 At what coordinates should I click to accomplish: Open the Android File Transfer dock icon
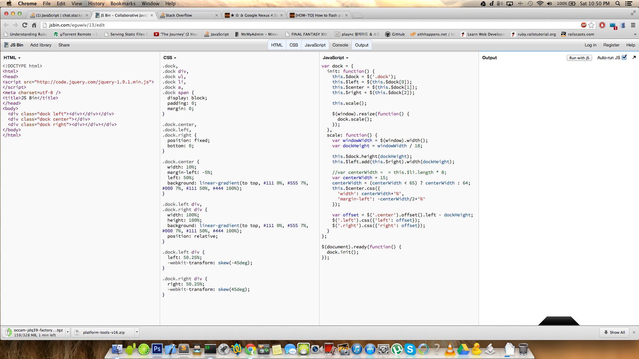(130, 349)
